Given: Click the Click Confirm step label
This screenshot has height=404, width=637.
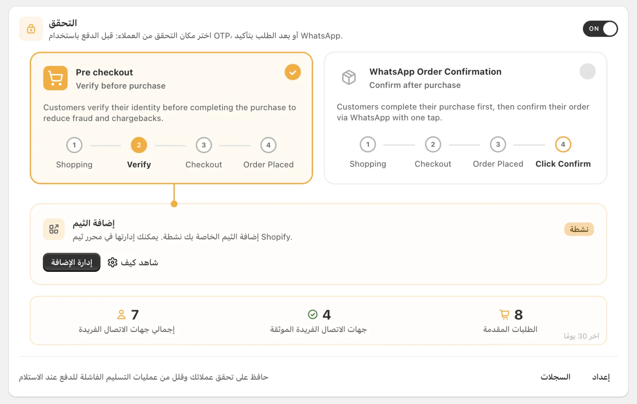Looking at the screenshot, I should 563,164.
